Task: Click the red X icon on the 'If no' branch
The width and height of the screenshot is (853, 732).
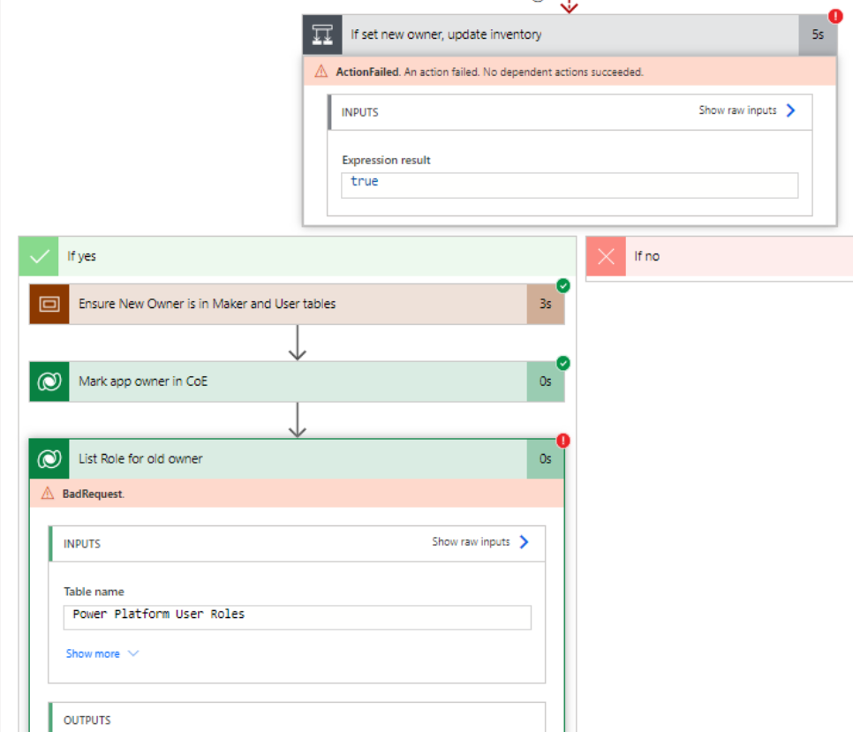Action: pos(605,256)
